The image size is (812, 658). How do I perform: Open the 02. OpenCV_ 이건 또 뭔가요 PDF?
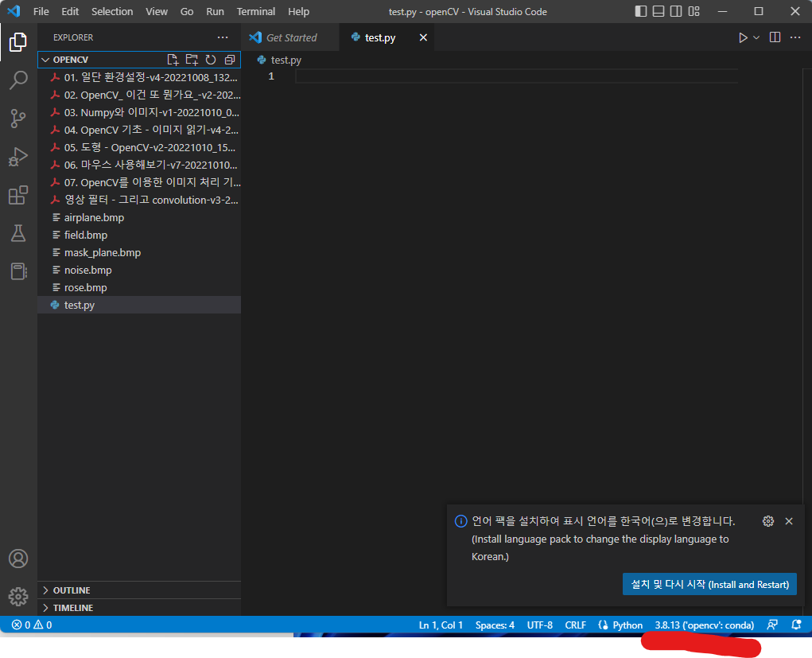pos(139,95)
